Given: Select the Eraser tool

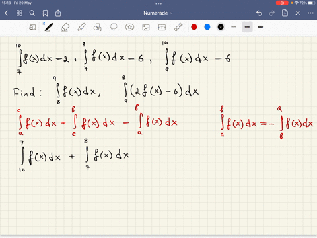Looking at the screenshot, I should (x=65, y=27).
